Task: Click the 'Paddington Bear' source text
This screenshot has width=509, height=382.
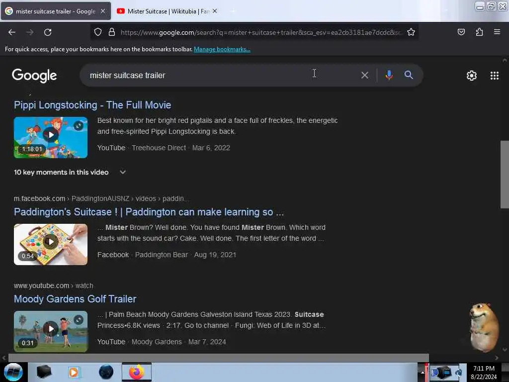Action: click(162, 255)
